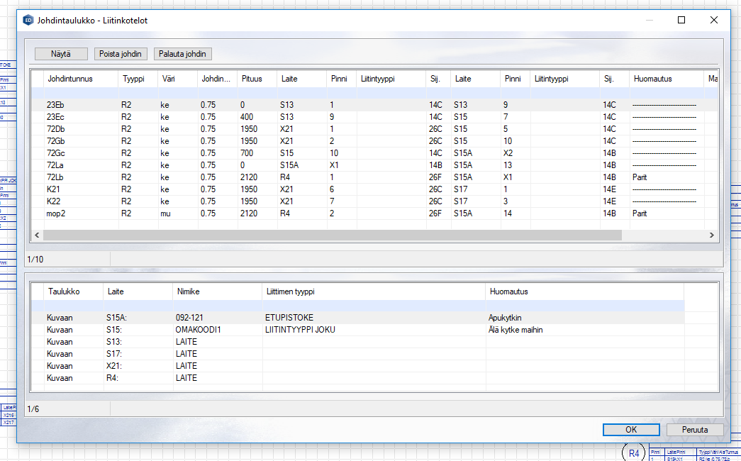Image resolution: width=741 pixels, height=461 pixels.
Task: Maximize the Johdintaulukko window
Action: point(681,21)
